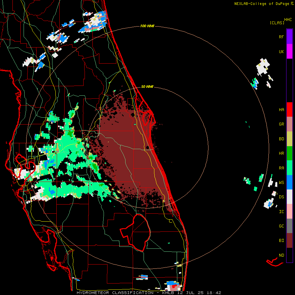Click the ND legend label
295x295 pixels.
[281, 255]
